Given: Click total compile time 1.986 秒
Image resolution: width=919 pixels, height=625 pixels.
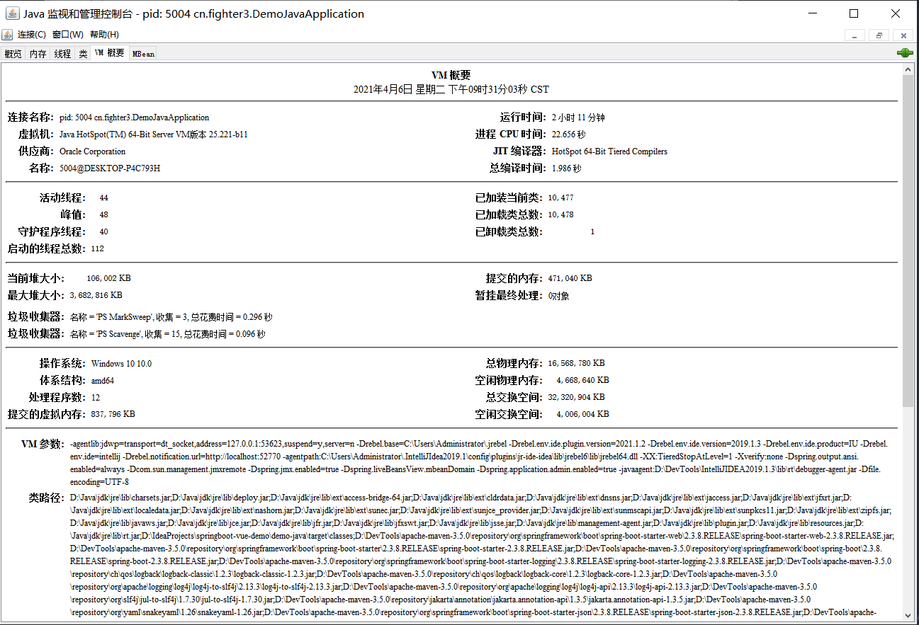Looking at the screenshot, I should 567,168.
